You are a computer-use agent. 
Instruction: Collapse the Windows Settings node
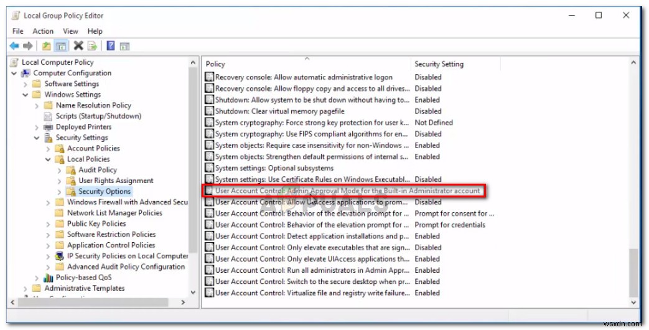(26, 95)
